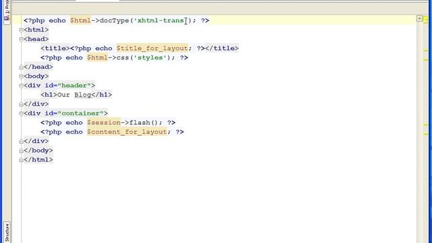Toggle fold marker at </div> after h1 line
Screen dimensions: 432x243
click(21, 105)
